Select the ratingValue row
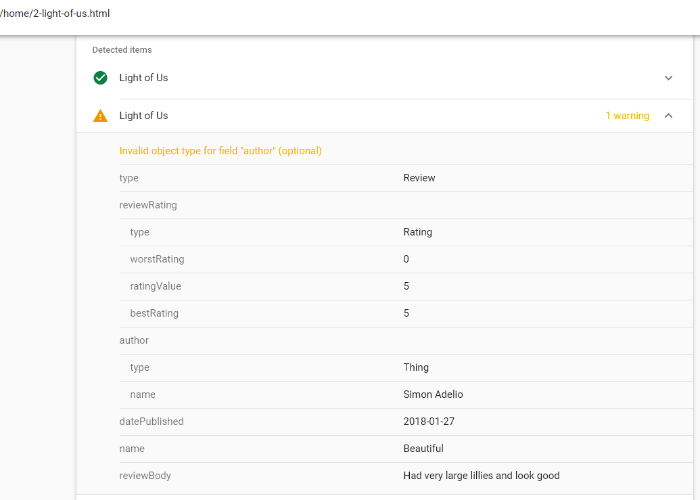 coord(156,286)
